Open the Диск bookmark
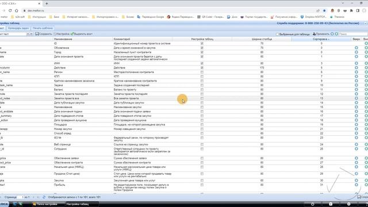 [x=232, y=17]
